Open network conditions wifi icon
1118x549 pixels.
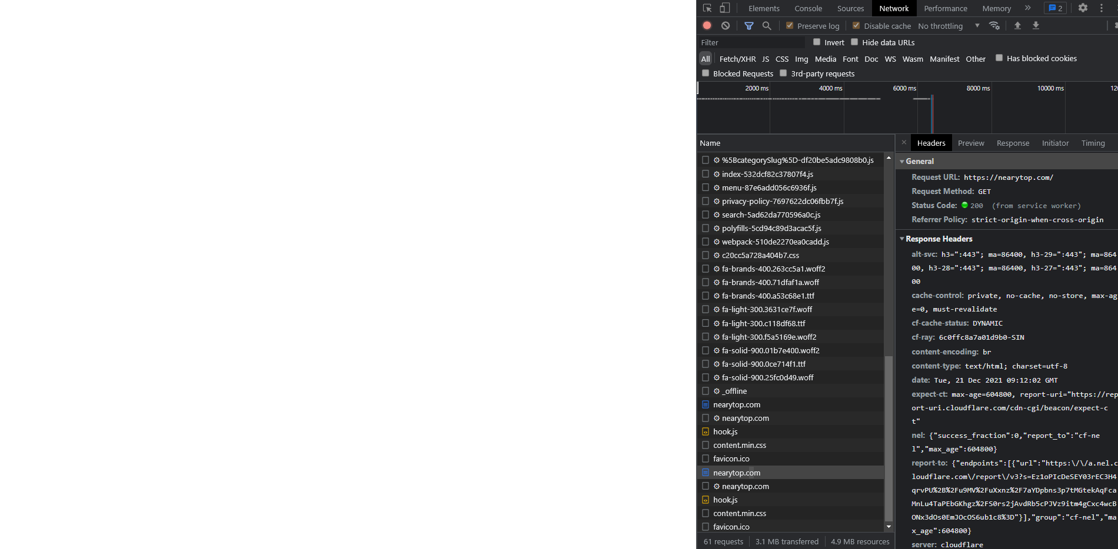click(994, 25)
